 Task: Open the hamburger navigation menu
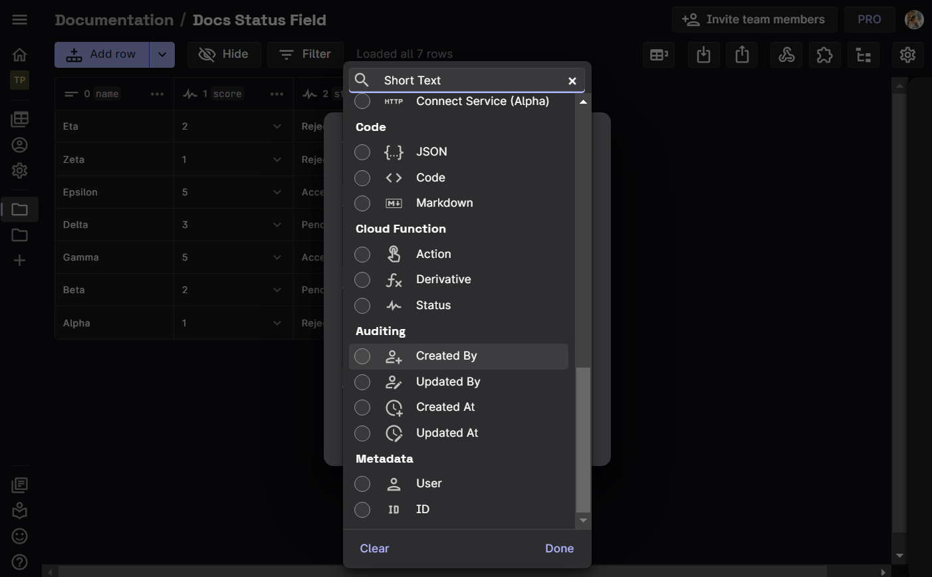(x=19, y=20)
